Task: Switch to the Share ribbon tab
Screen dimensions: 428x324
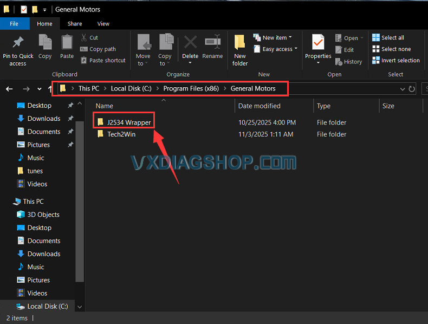Action: pos(75,24)
